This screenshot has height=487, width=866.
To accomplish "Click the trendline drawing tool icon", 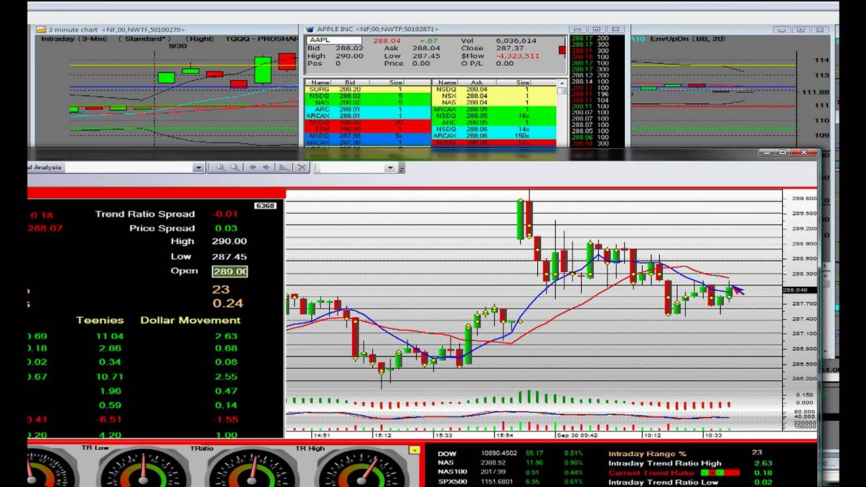I will coord(284,167).
